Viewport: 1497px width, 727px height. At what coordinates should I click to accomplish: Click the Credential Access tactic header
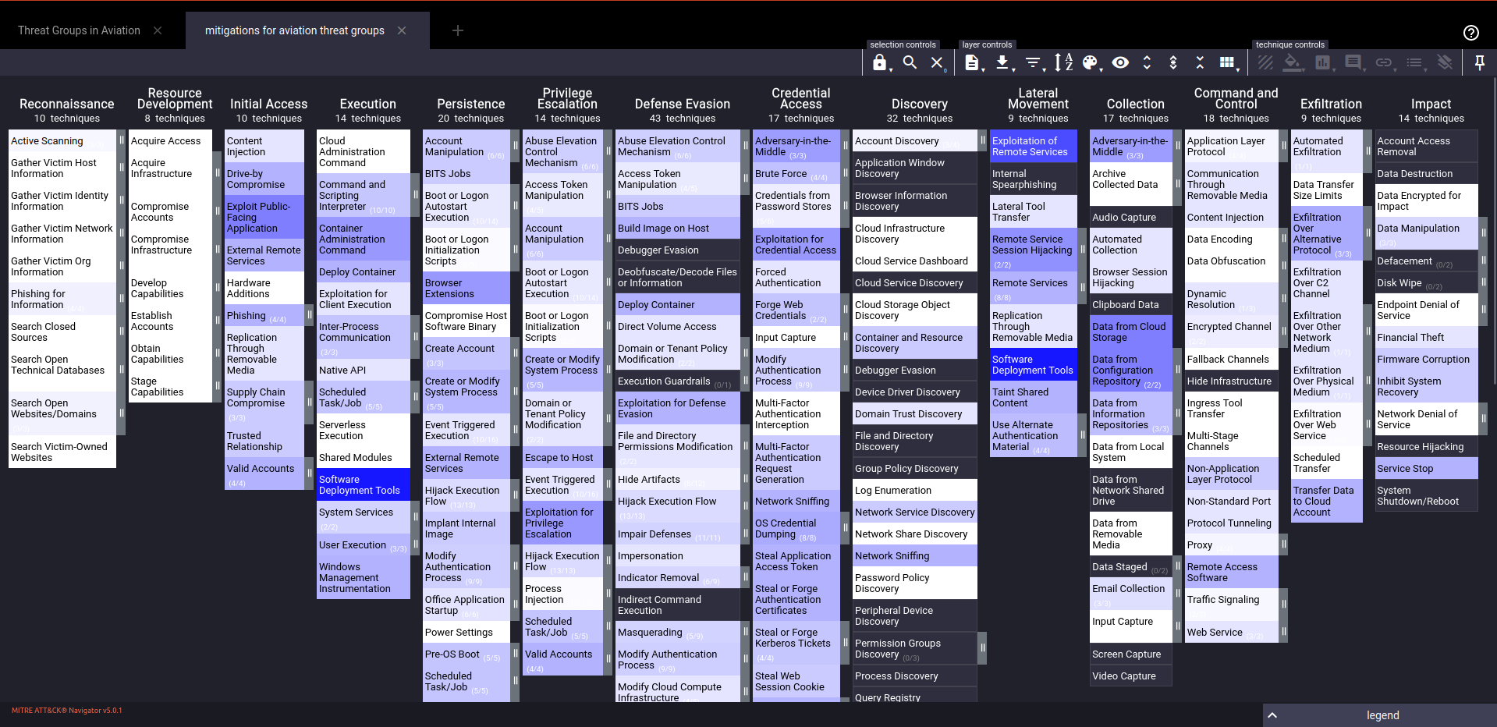click(800, 98)
